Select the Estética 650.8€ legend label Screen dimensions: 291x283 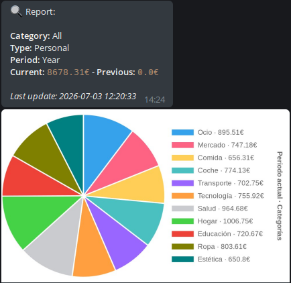[224, 260]
